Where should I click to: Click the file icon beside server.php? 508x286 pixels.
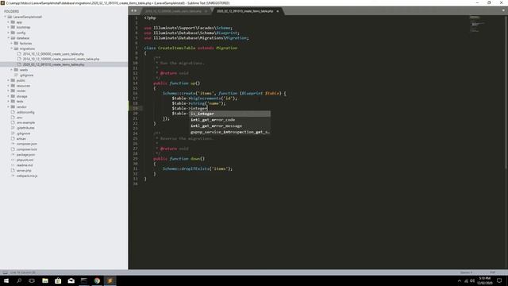coord(13,170)
